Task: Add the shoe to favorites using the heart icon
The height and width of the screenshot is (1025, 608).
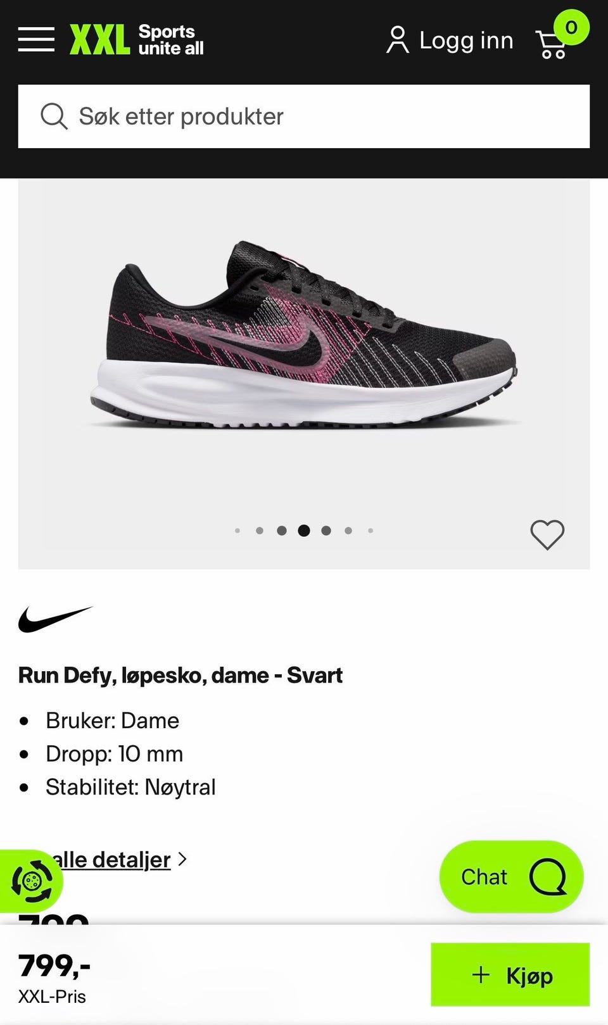Action: [547, 535]
